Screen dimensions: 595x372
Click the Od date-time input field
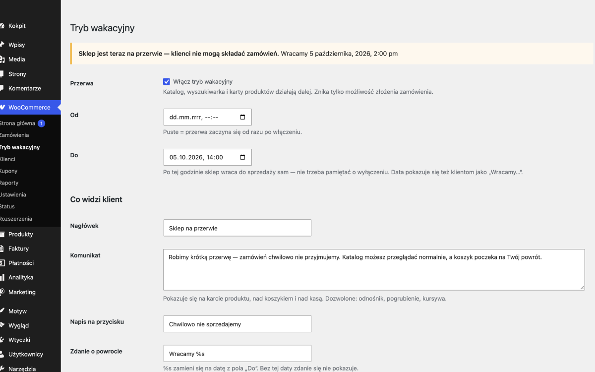pos(207,117)
